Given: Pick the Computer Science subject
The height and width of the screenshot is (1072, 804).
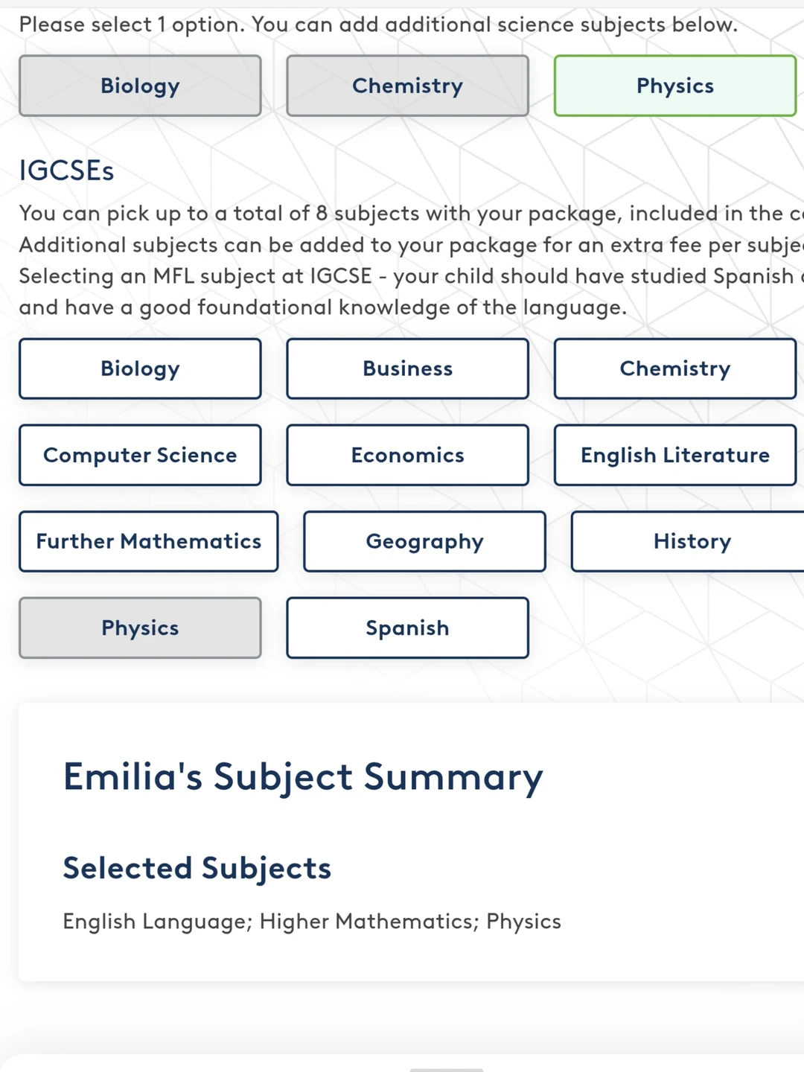Looking at the screenshot, I should pyautogui.click(x=140, y=455).
